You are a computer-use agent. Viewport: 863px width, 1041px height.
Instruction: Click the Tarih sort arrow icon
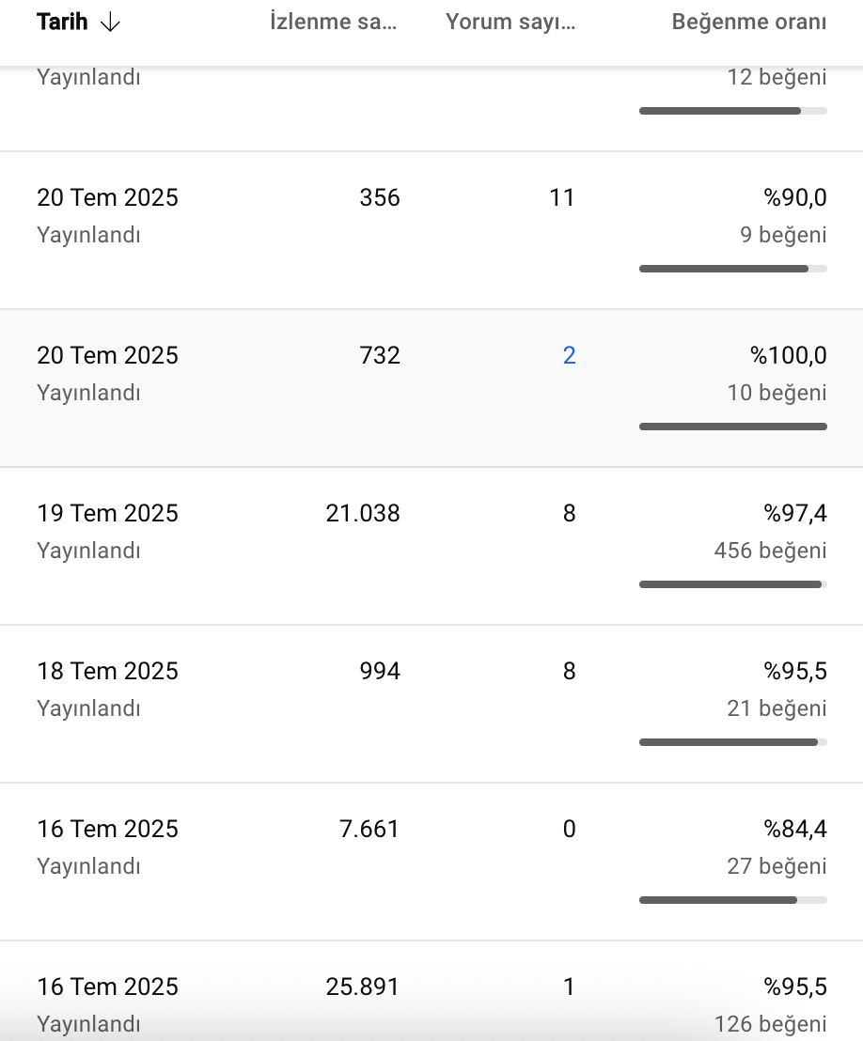(x=110, y=23)
